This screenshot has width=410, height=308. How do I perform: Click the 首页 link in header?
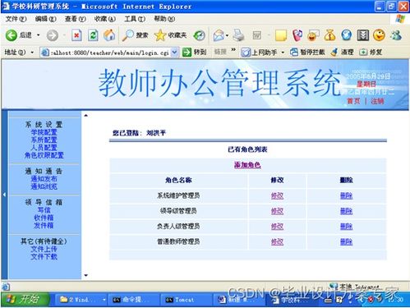(353, 101)
